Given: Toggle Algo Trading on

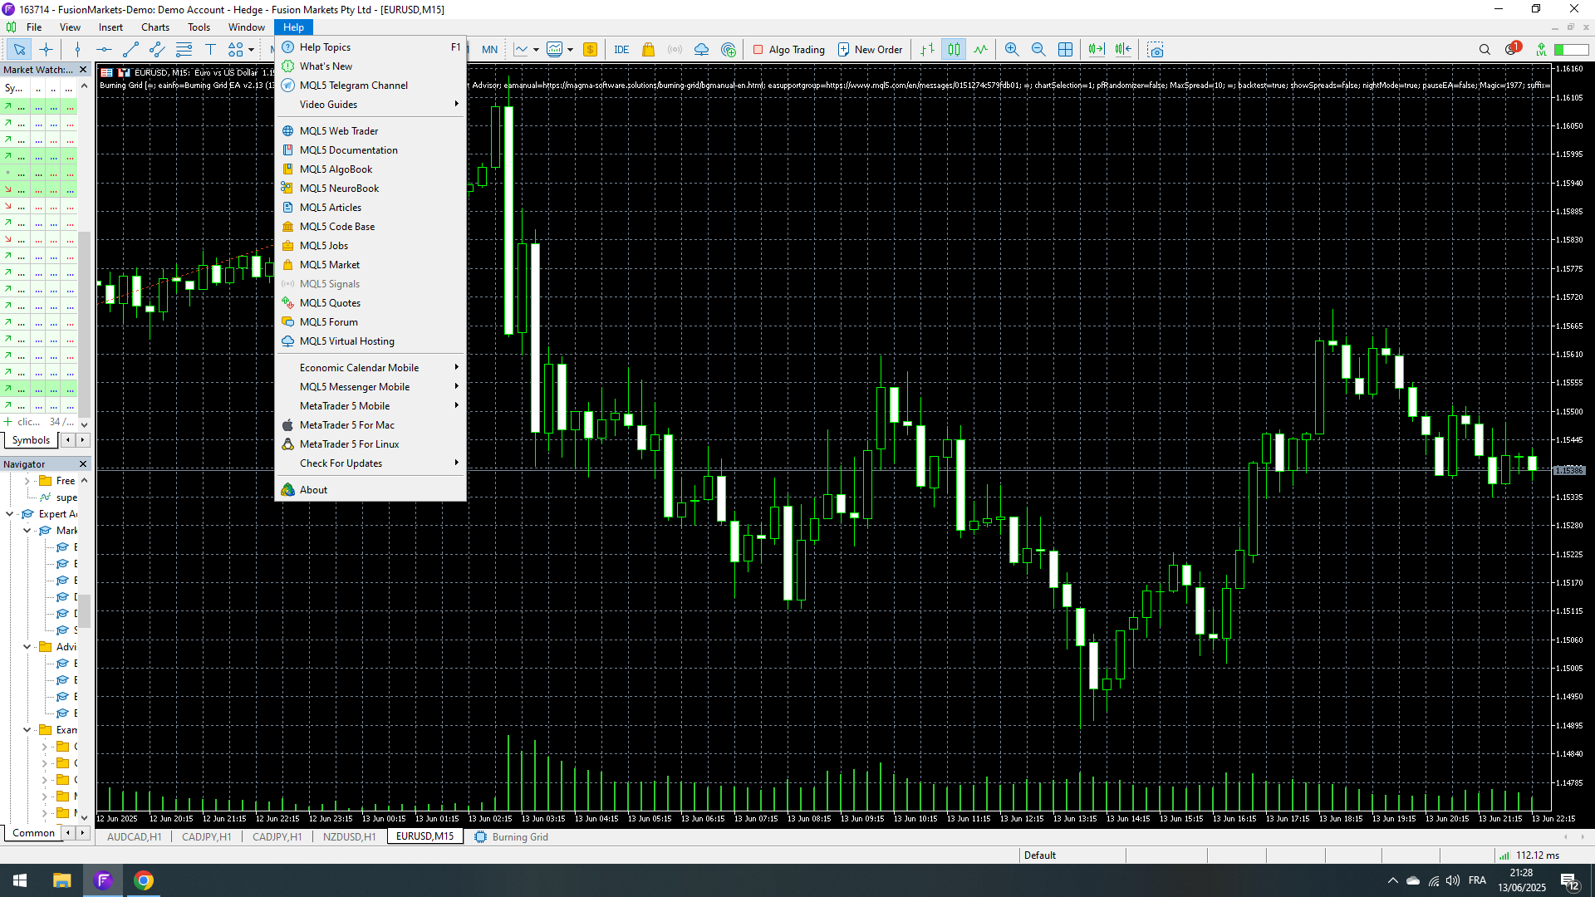Looking at the screenshot, I should coord(788,50).
